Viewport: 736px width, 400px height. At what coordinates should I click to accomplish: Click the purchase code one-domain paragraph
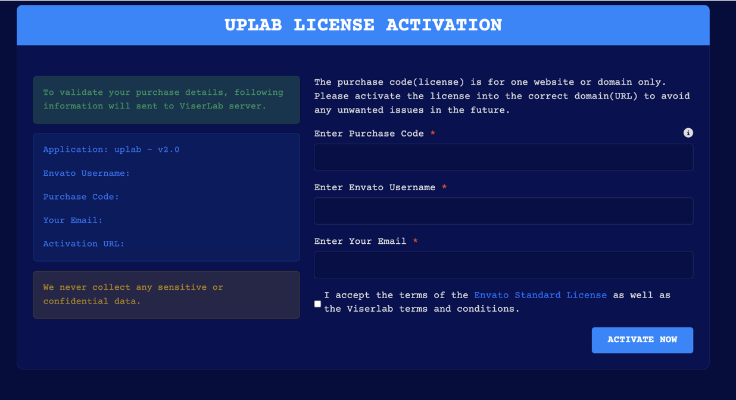(503, 96)
